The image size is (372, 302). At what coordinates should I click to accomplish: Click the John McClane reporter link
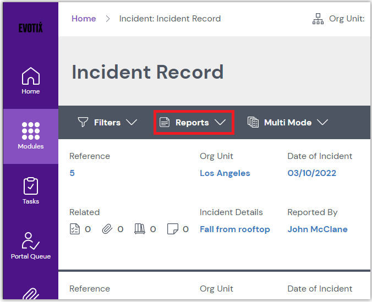coord(317,229)
